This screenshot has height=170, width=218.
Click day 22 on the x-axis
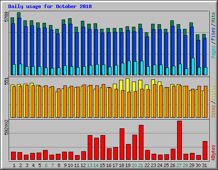click(x=147, y=165)
